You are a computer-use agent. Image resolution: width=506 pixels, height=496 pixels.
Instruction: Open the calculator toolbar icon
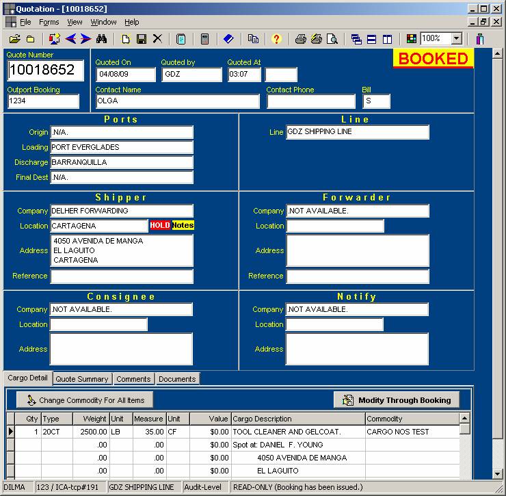point(204,39)
